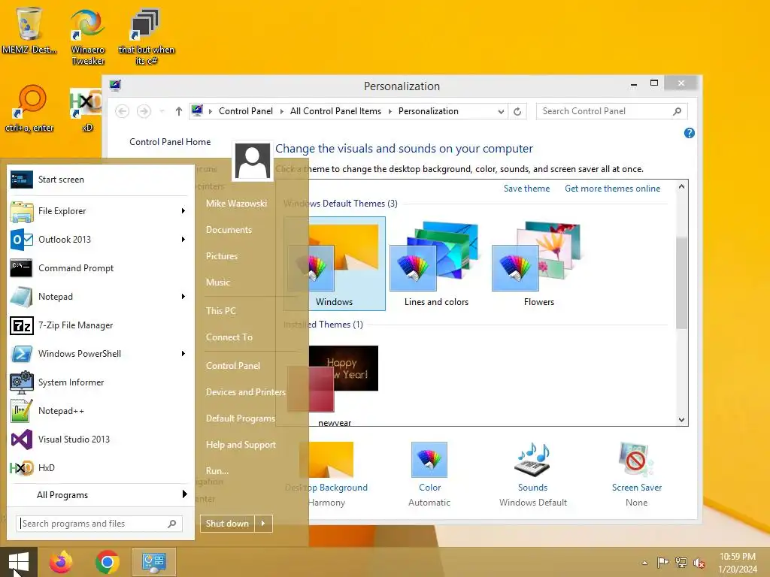The height and width of the screenshot is (577, 770).
Task: Expand Control Panel breadcrumb arrow
Action: [281, 111]
